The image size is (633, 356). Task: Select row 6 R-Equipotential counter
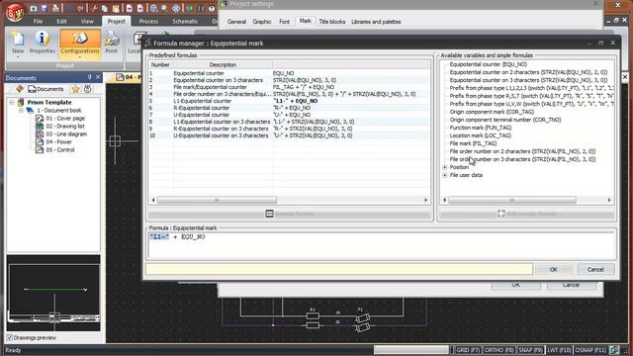(289, 108)
